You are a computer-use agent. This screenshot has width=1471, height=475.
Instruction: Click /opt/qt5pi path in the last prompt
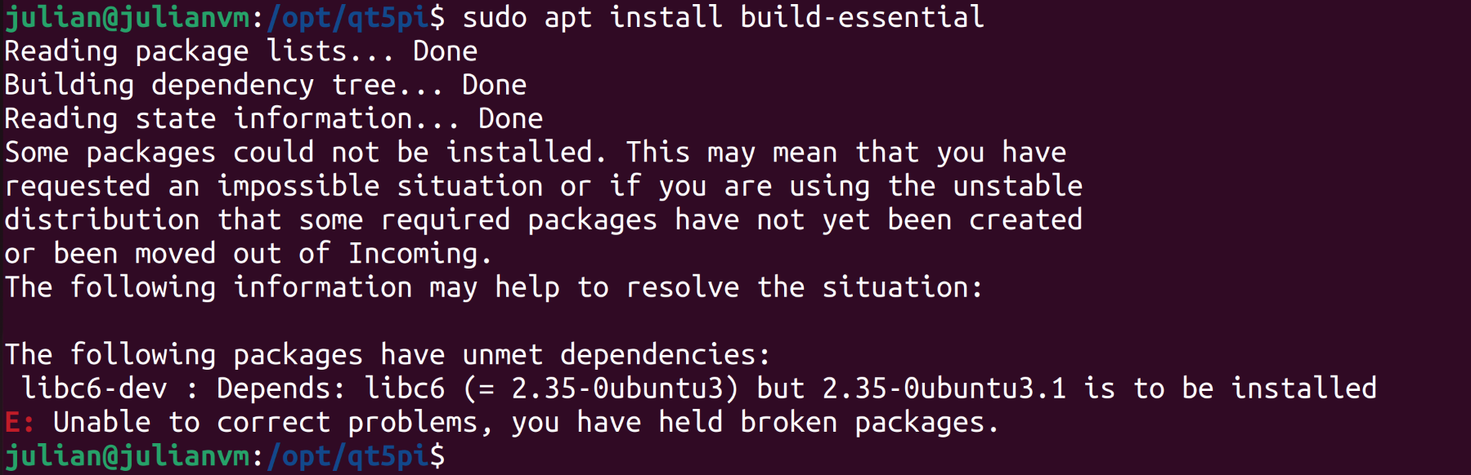coord(348,456)
